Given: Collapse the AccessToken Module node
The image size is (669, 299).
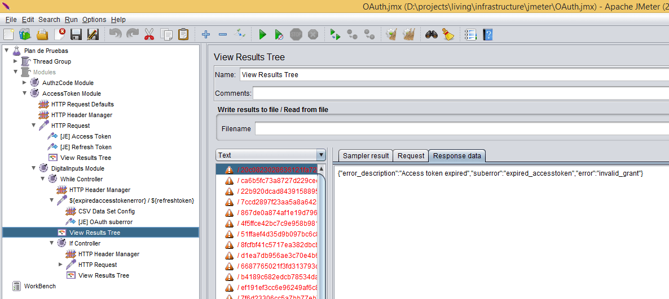Looking at the screenshot, I should 25,93.
